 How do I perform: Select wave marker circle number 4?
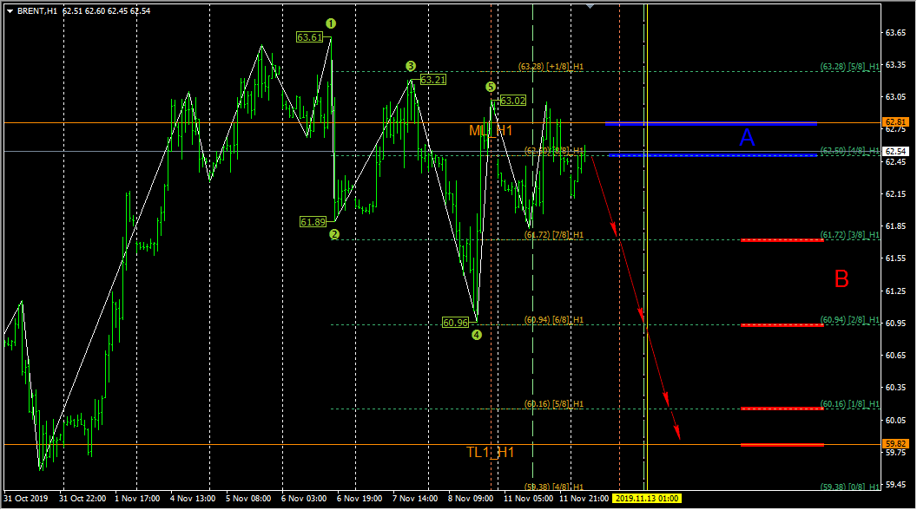[x=477, y=335]
